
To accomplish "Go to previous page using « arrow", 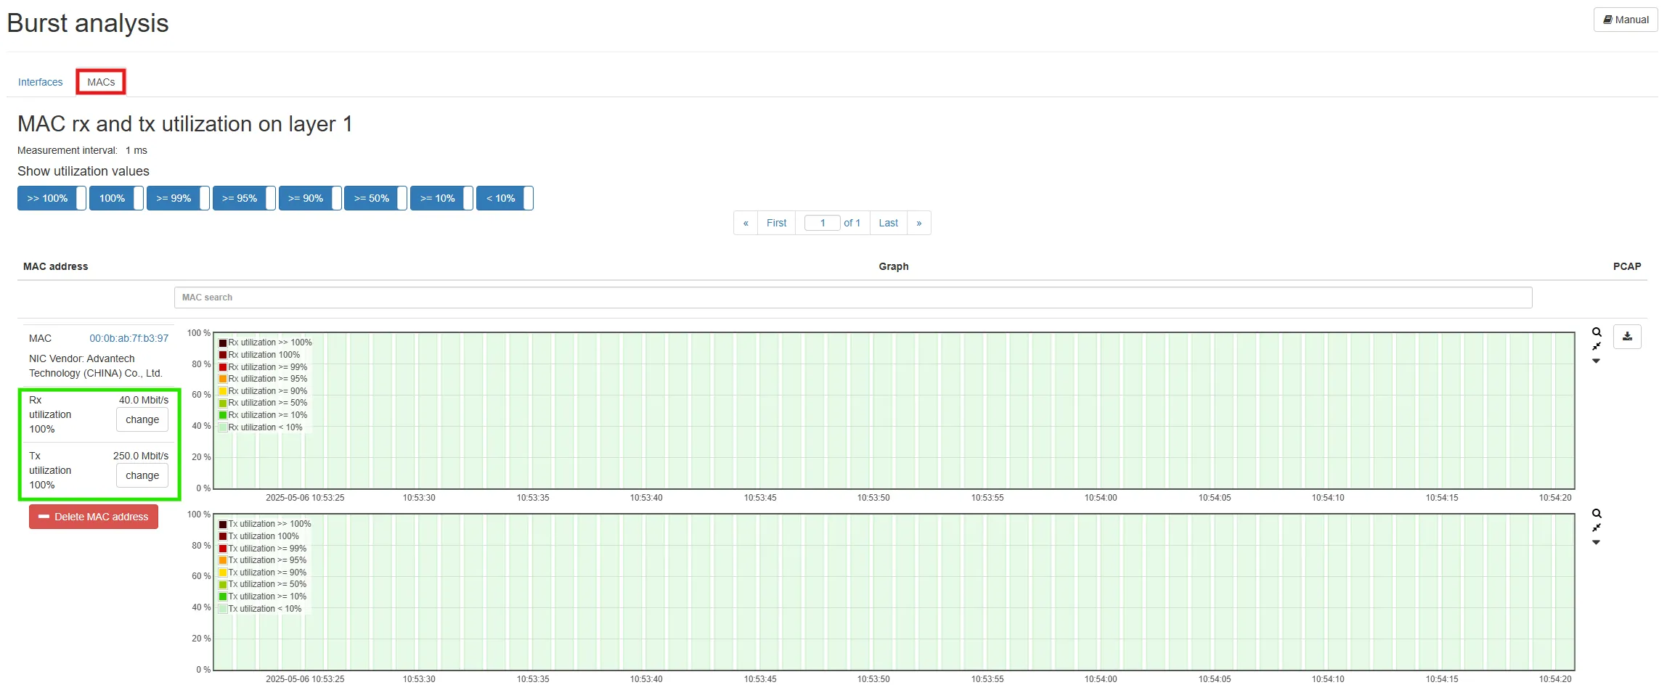I will pos(746,223).
